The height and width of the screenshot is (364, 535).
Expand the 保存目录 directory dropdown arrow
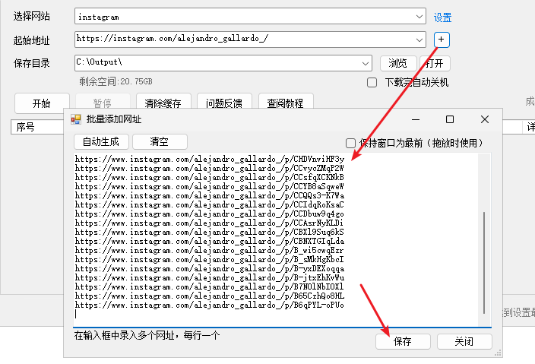[366, 63]
